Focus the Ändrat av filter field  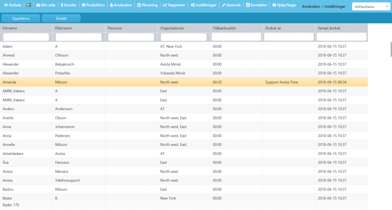coord(289,37)
